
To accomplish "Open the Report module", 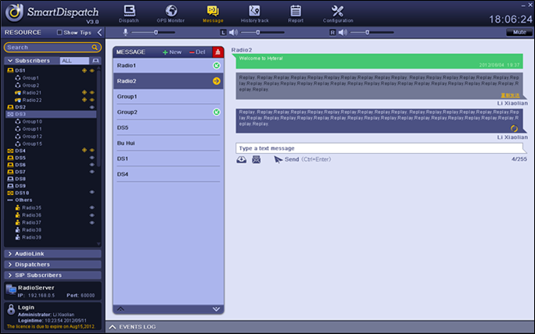I will (x=296, y=13).
